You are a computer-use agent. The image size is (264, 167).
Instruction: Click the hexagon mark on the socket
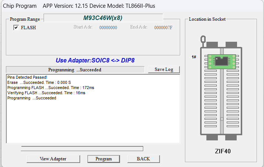click(221, 119)
